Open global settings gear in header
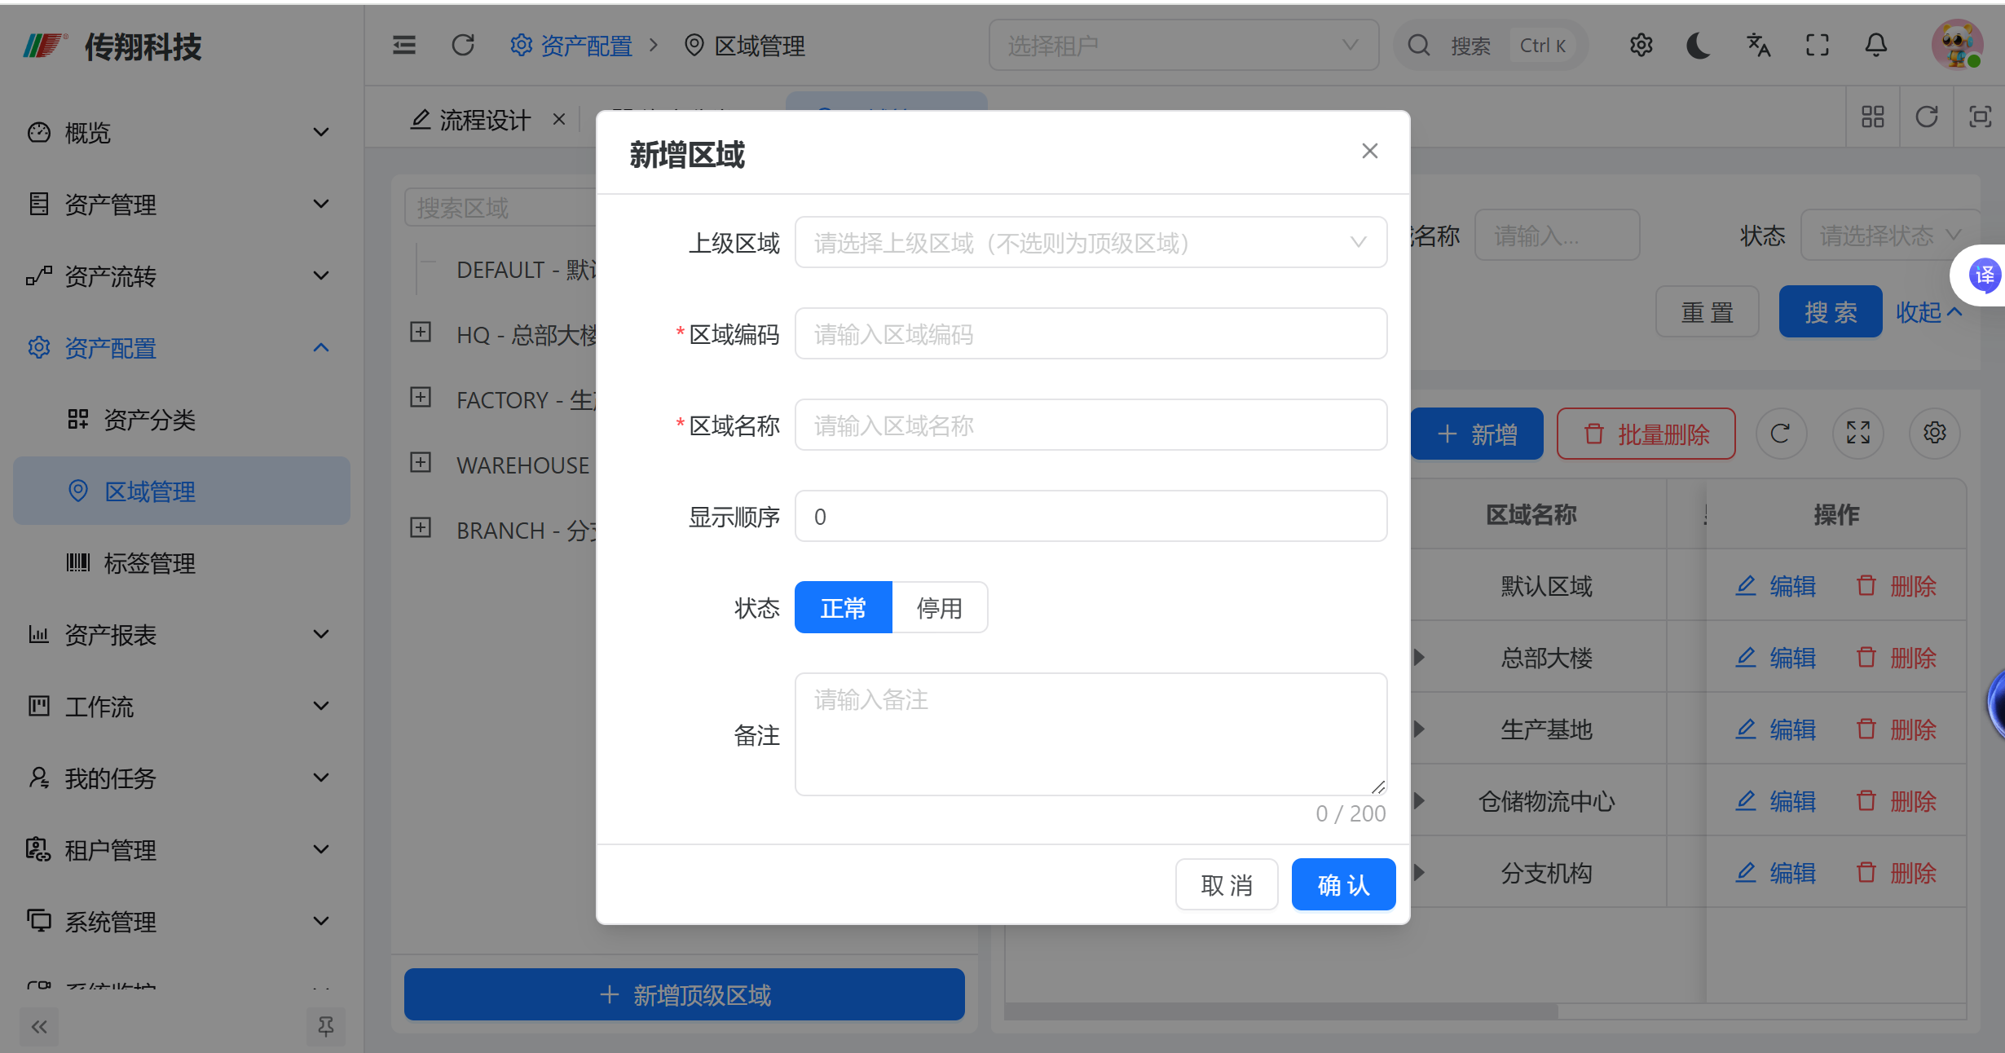 [1641, 46]
